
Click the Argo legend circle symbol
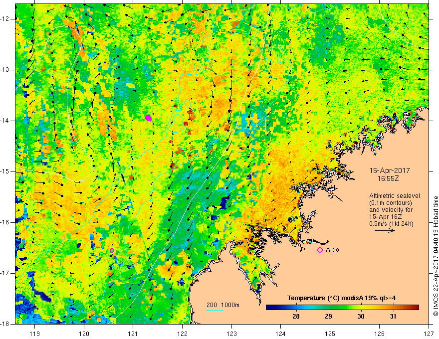coord(320,250)
